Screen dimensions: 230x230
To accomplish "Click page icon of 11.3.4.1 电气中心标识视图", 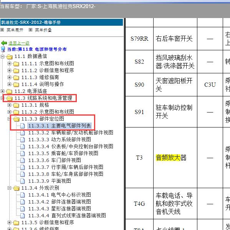I will pyautogui.click(x=23, y=195).
